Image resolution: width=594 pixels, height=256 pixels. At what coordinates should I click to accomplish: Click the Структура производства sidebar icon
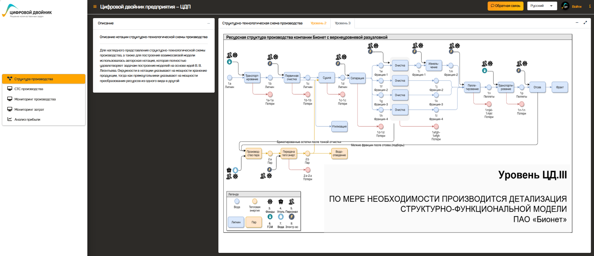10,79
